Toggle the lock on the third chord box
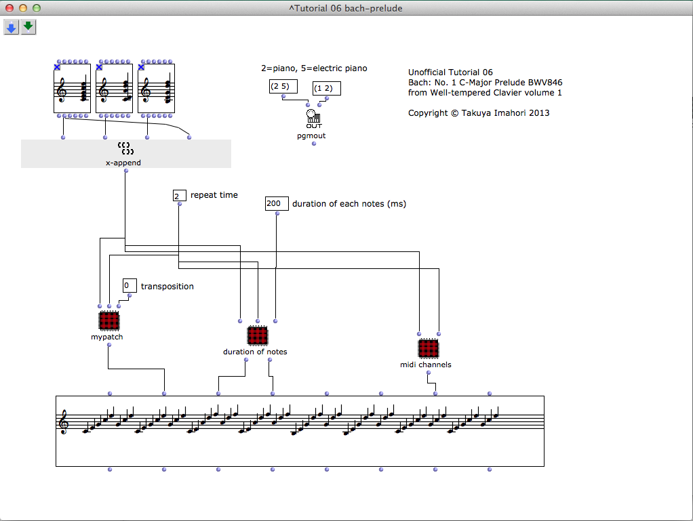This screenshot has width=693, height=521. [x=142, y=67]
